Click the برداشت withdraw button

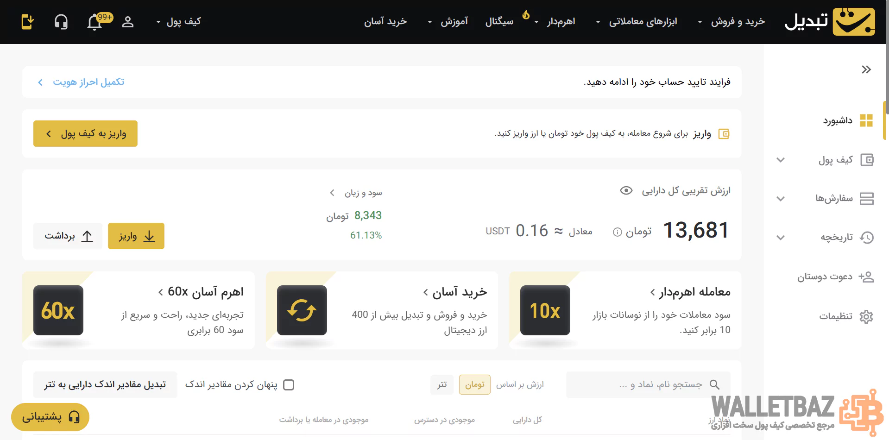pyautogui.click(x=68, y=236)
